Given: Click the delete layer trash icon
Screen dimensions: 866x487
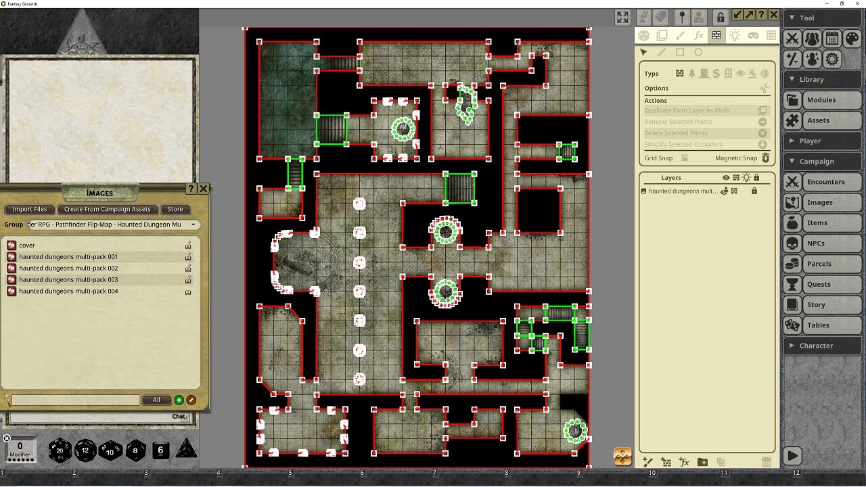Looking at the screenshot, I should pos(767,461).
